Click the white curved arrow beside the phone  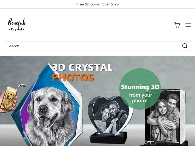(22, 85)
